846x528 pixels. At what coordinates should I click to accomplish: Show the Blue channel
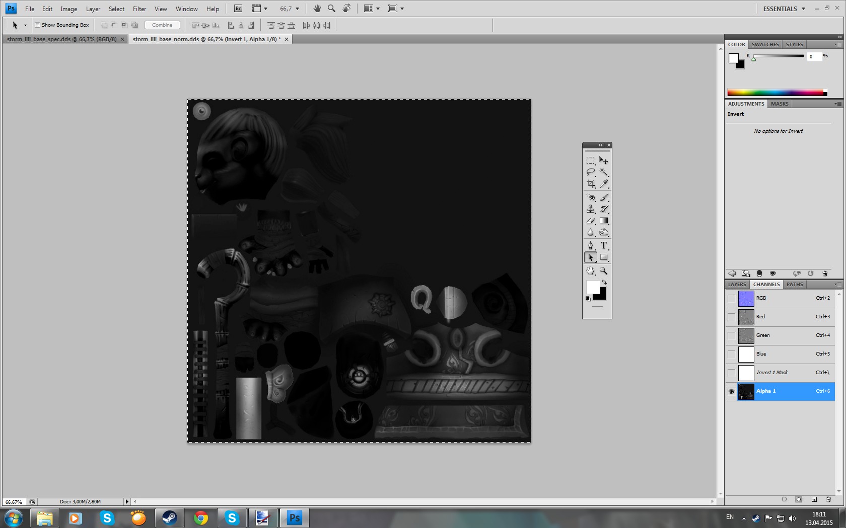(x=731, y=354)
